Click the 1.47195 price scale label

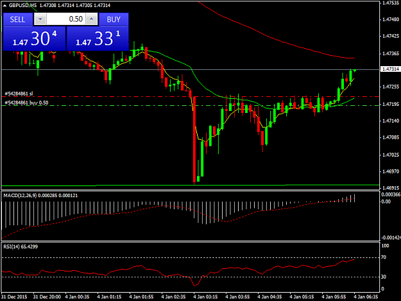(x=391, y=105)
